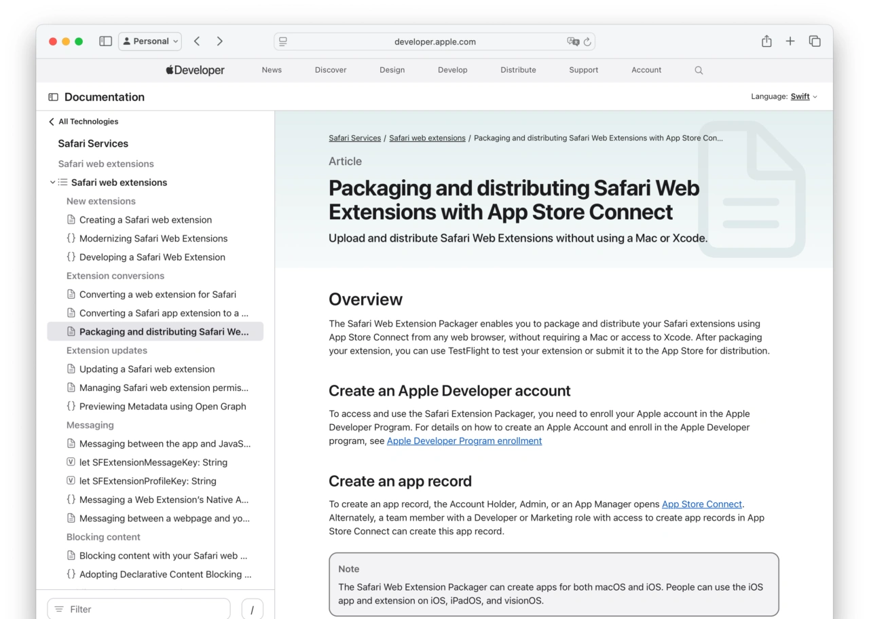Open the Distribute menu item
869x619 pixels.
tap(518, 70)
